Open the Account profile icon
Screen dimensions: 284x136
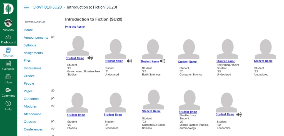pos(8,23)
